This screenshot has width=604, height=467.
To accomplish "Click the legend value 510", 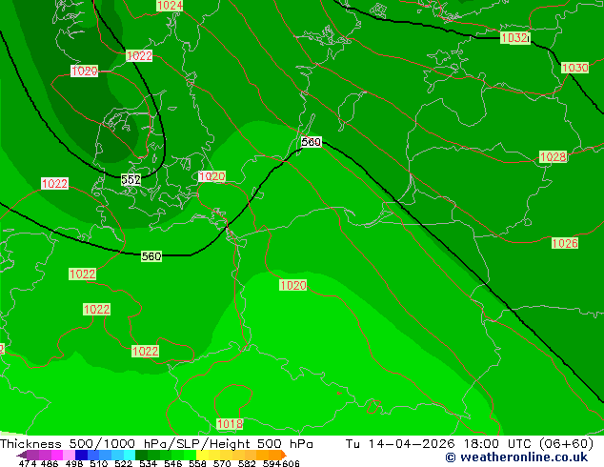I will click(x=99, y=463).
